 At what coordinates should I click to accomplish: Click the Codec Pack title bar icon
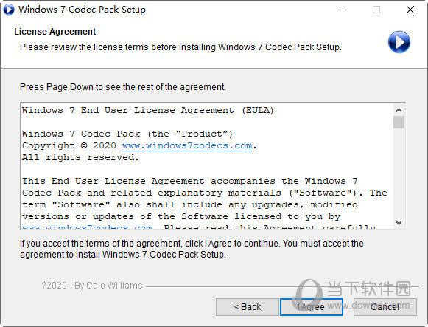coord(9,10)
